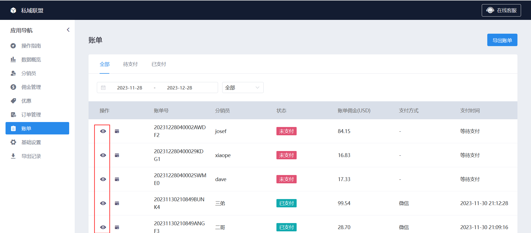Click the order icon beside 订单管理

pyautogui.click(x=13, y=115)
